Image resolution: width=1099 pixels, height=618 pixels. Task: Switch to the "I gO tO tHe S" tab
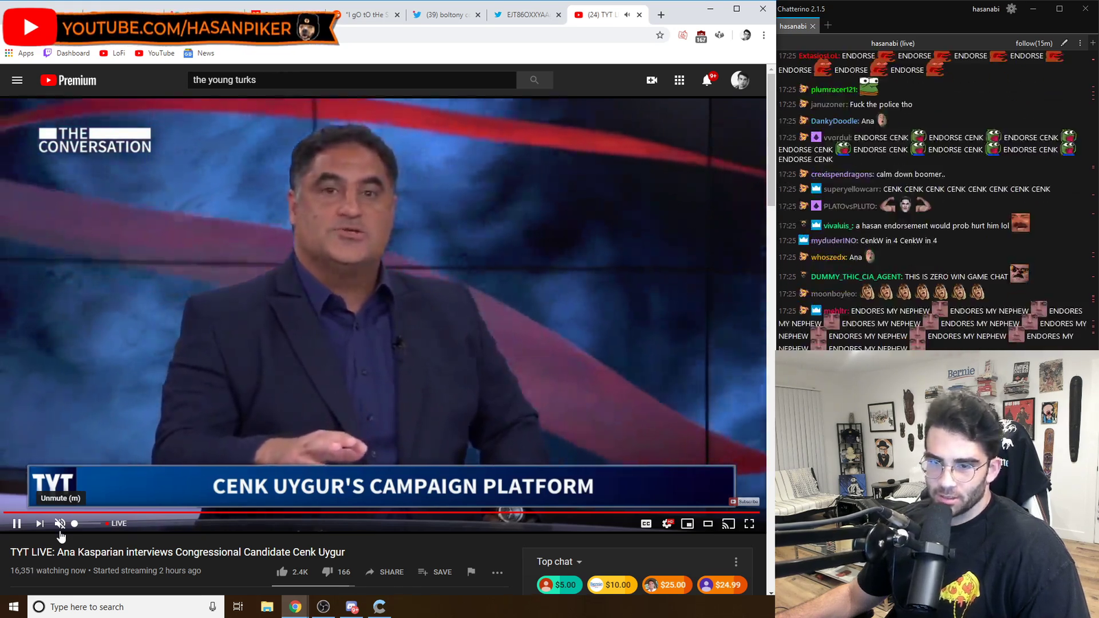[x=367, y=14]
